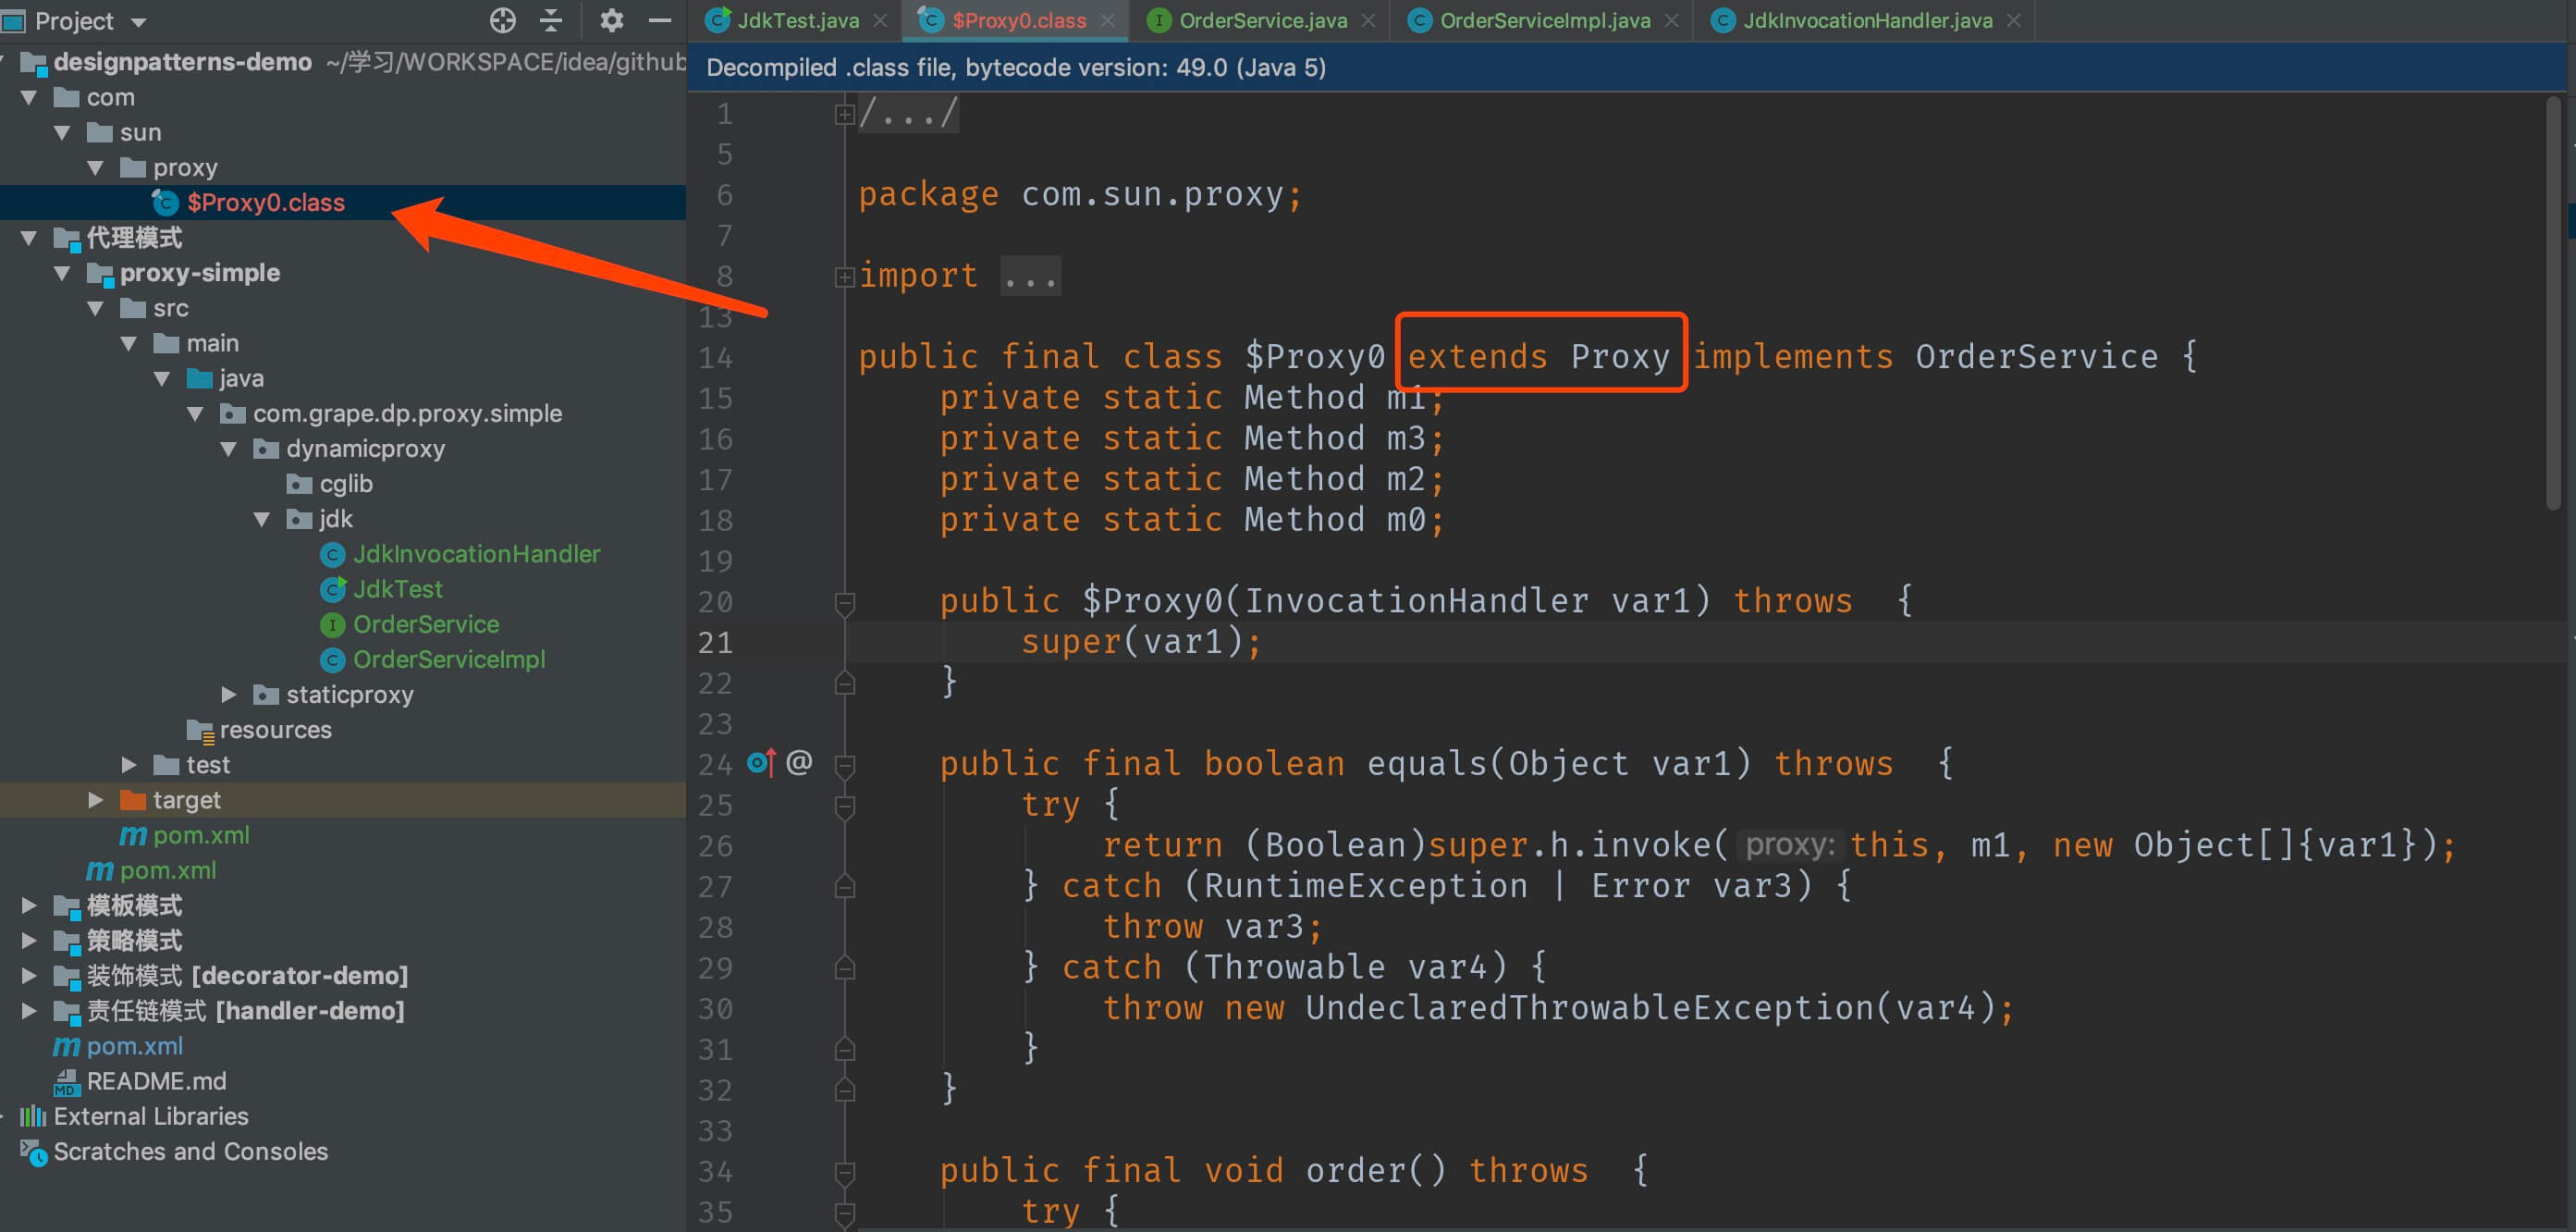Open README.md file
This screenshot has width=2576, height=1232.
click(x=156, y=1081)
